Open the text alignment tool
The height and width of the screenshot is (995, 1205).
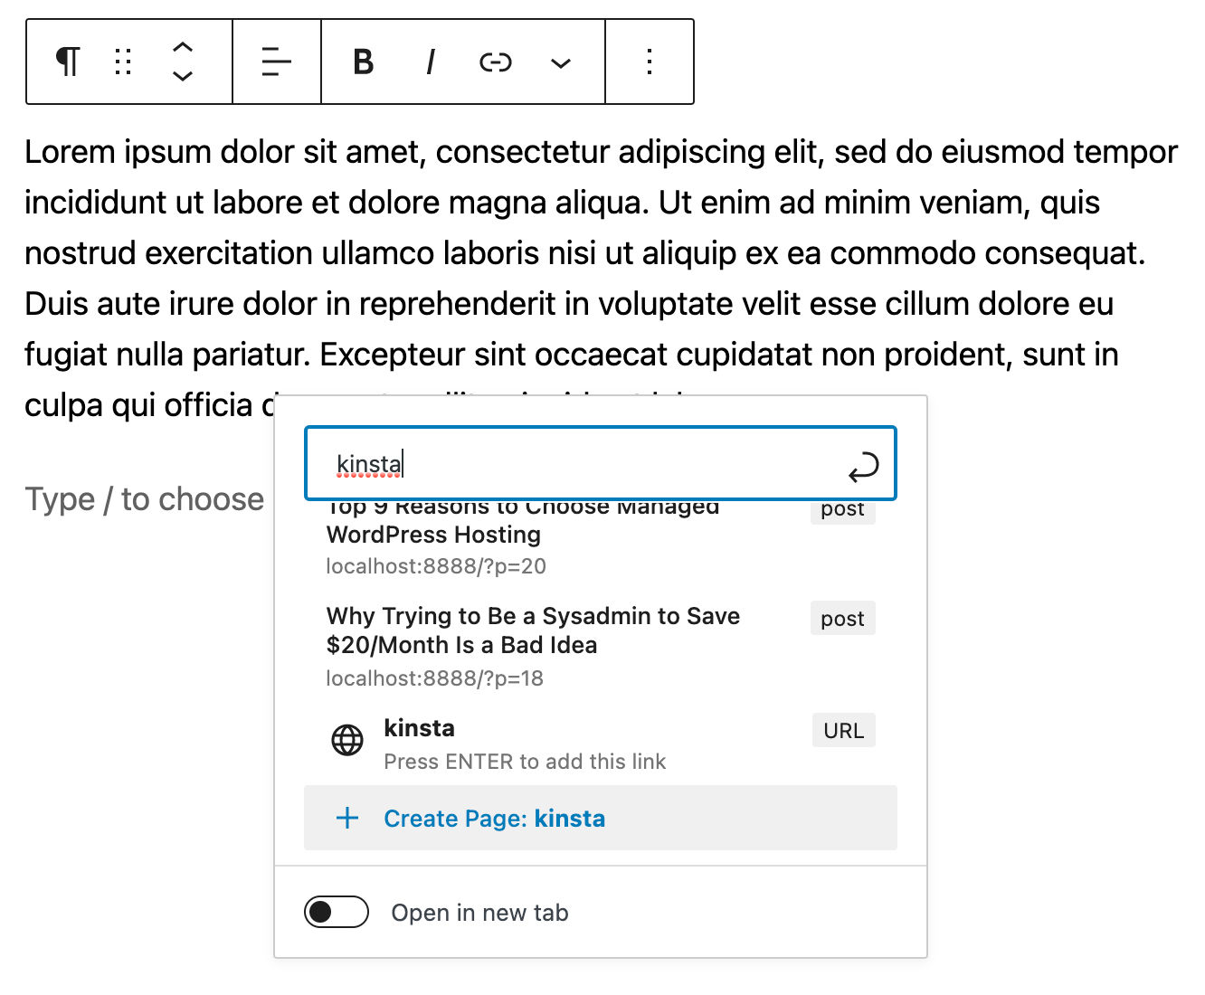tap(276, 61)
